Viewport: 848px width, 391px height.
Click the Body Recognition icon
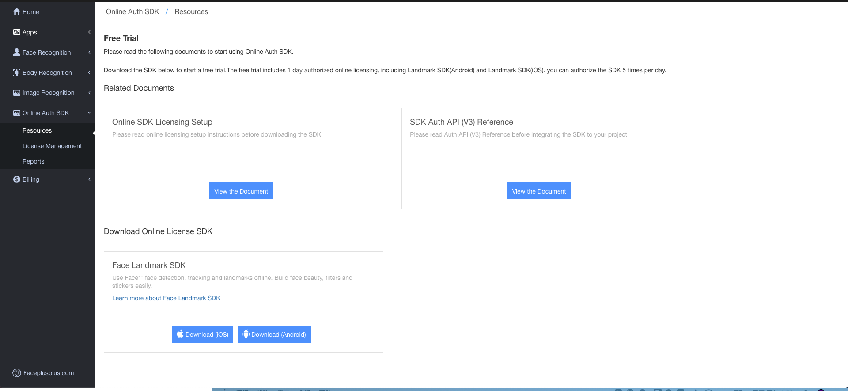(17, 73)
